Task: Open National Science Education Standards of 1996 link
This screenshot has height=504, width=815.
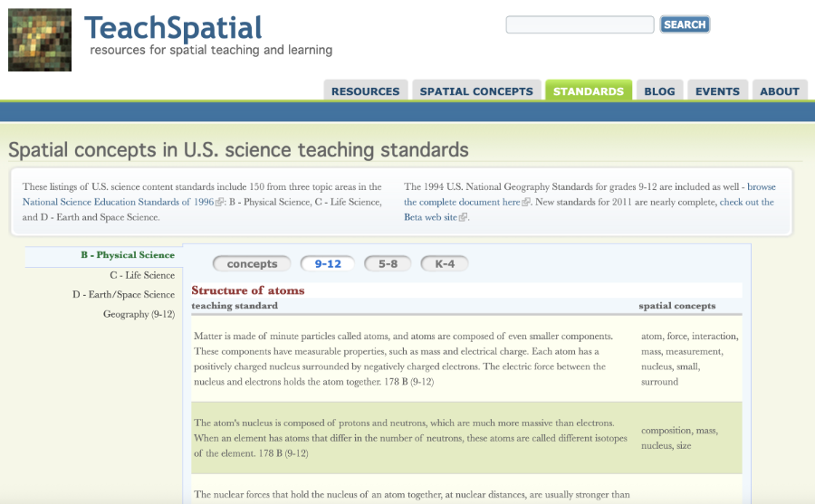Action: [119, 202]
